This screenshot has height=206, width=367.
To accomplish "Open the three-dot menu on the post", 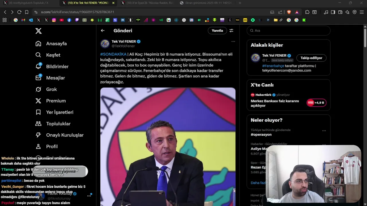I will (x=233, y=41).
